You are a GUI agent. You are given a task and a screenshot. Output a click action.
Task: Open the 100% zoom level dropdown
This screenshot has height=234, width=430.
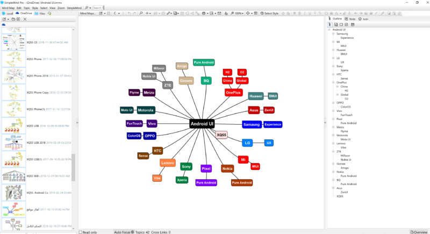click(239, 13)
